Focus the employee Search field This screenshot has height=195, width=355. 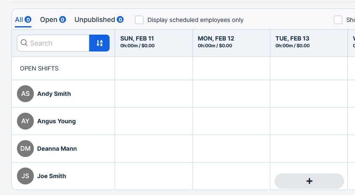pos(53,43)
